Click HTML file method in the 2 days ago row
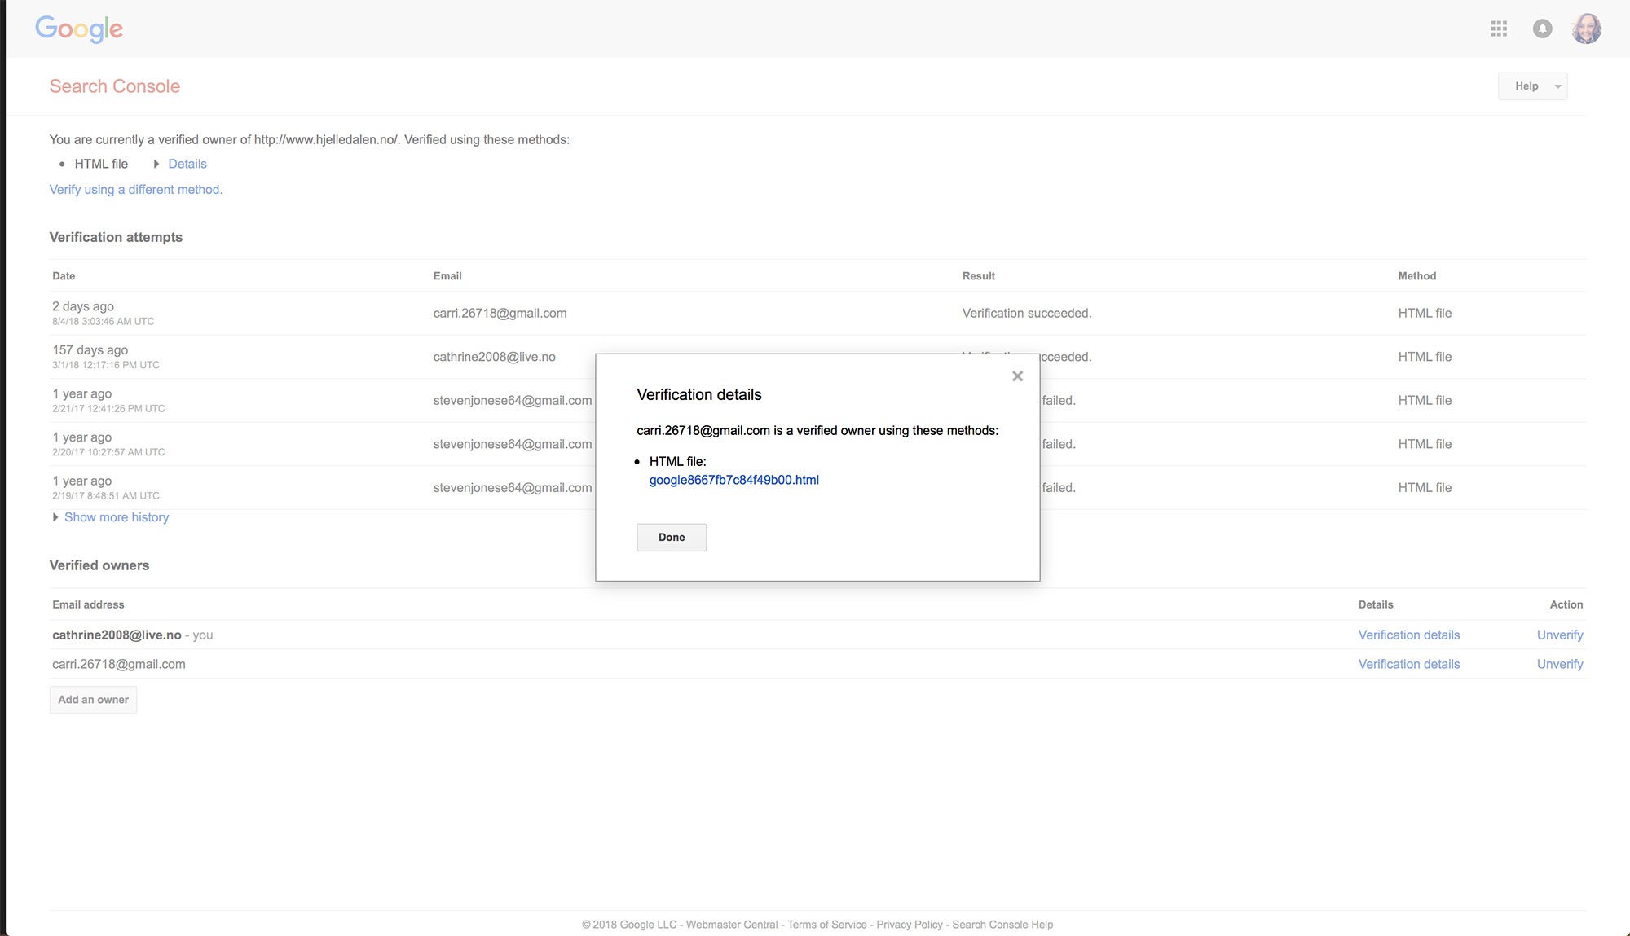 coord(1425,313)
